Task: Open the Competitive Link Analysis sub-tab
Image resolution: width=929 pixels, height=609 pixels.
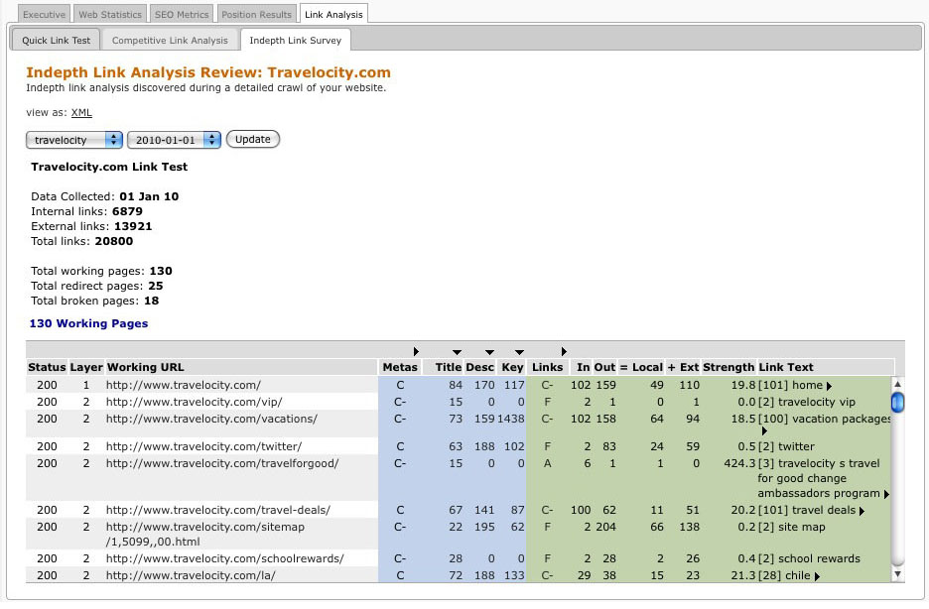Action: click(170, 41)
